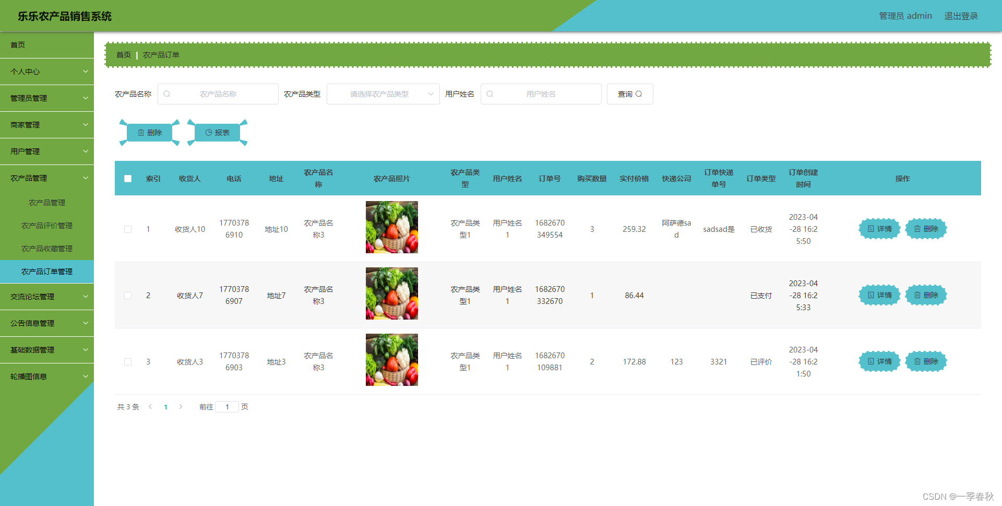Click order number 1682670349554

point(550,229)
